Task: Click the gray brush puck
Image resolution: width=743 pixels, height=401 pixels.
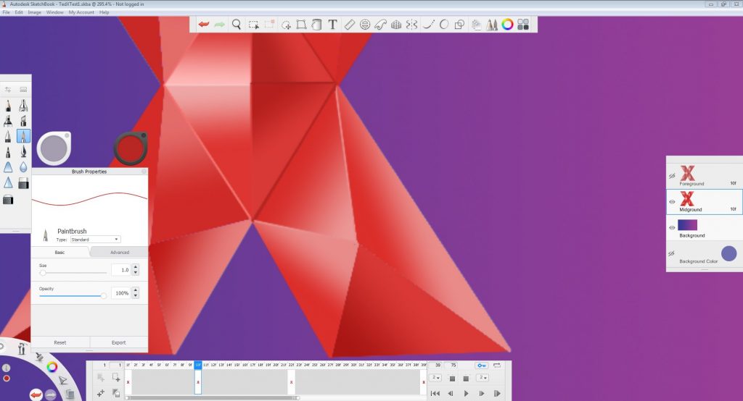Action: coord(54,148)
